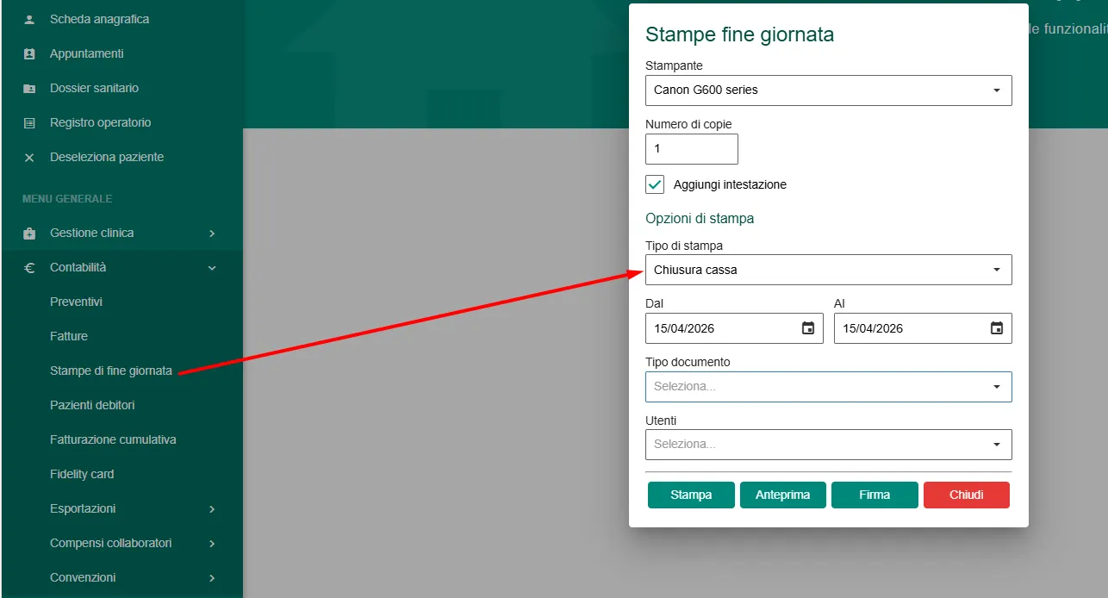The height and width of the screenshot is (598, 1108).
Task: Click the Gestione clinica medical bag icon
Action: point(30,233)
